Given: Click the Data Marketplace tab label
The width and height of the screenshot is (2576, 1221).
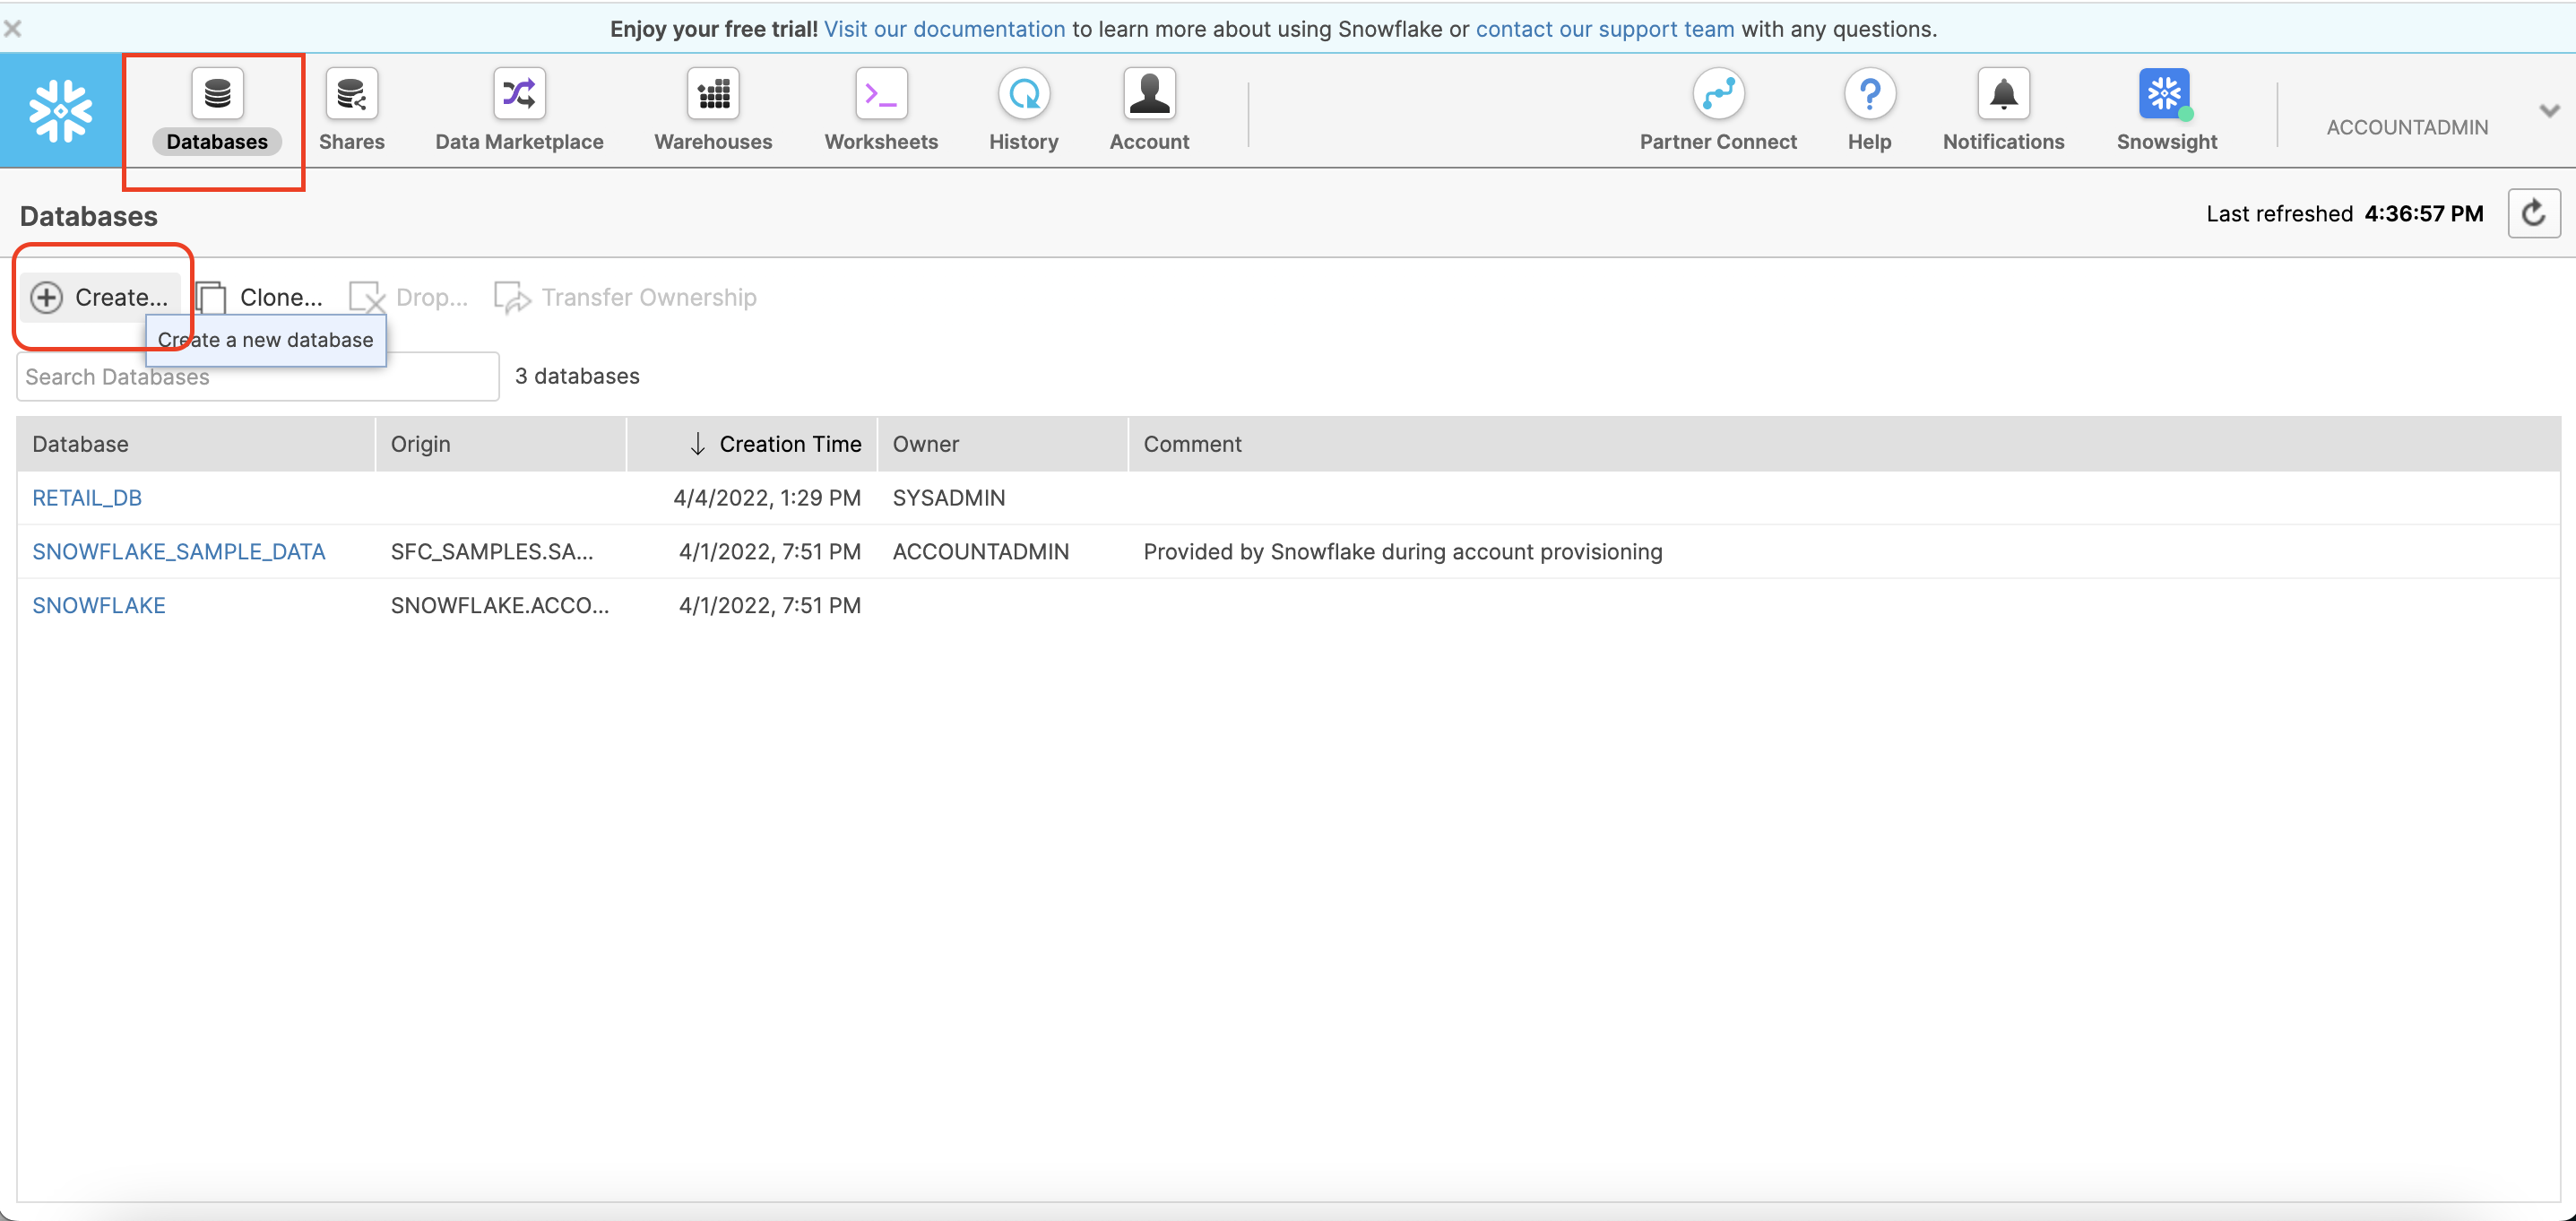Looking at the screenshot, I should [x=519, y=141].
